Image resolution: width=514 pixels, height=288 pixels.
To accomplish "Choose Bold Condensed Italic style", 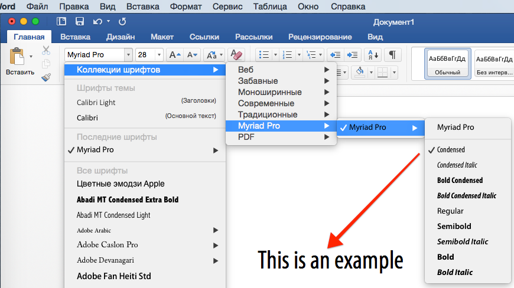I will coord(468,196).
